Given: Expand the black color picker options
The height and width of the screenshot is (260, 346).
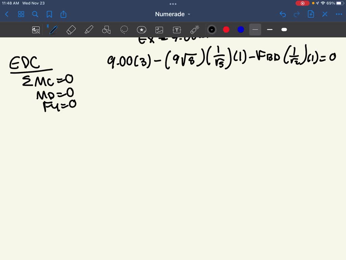Looking at the screenshot, I should (212, 29).
